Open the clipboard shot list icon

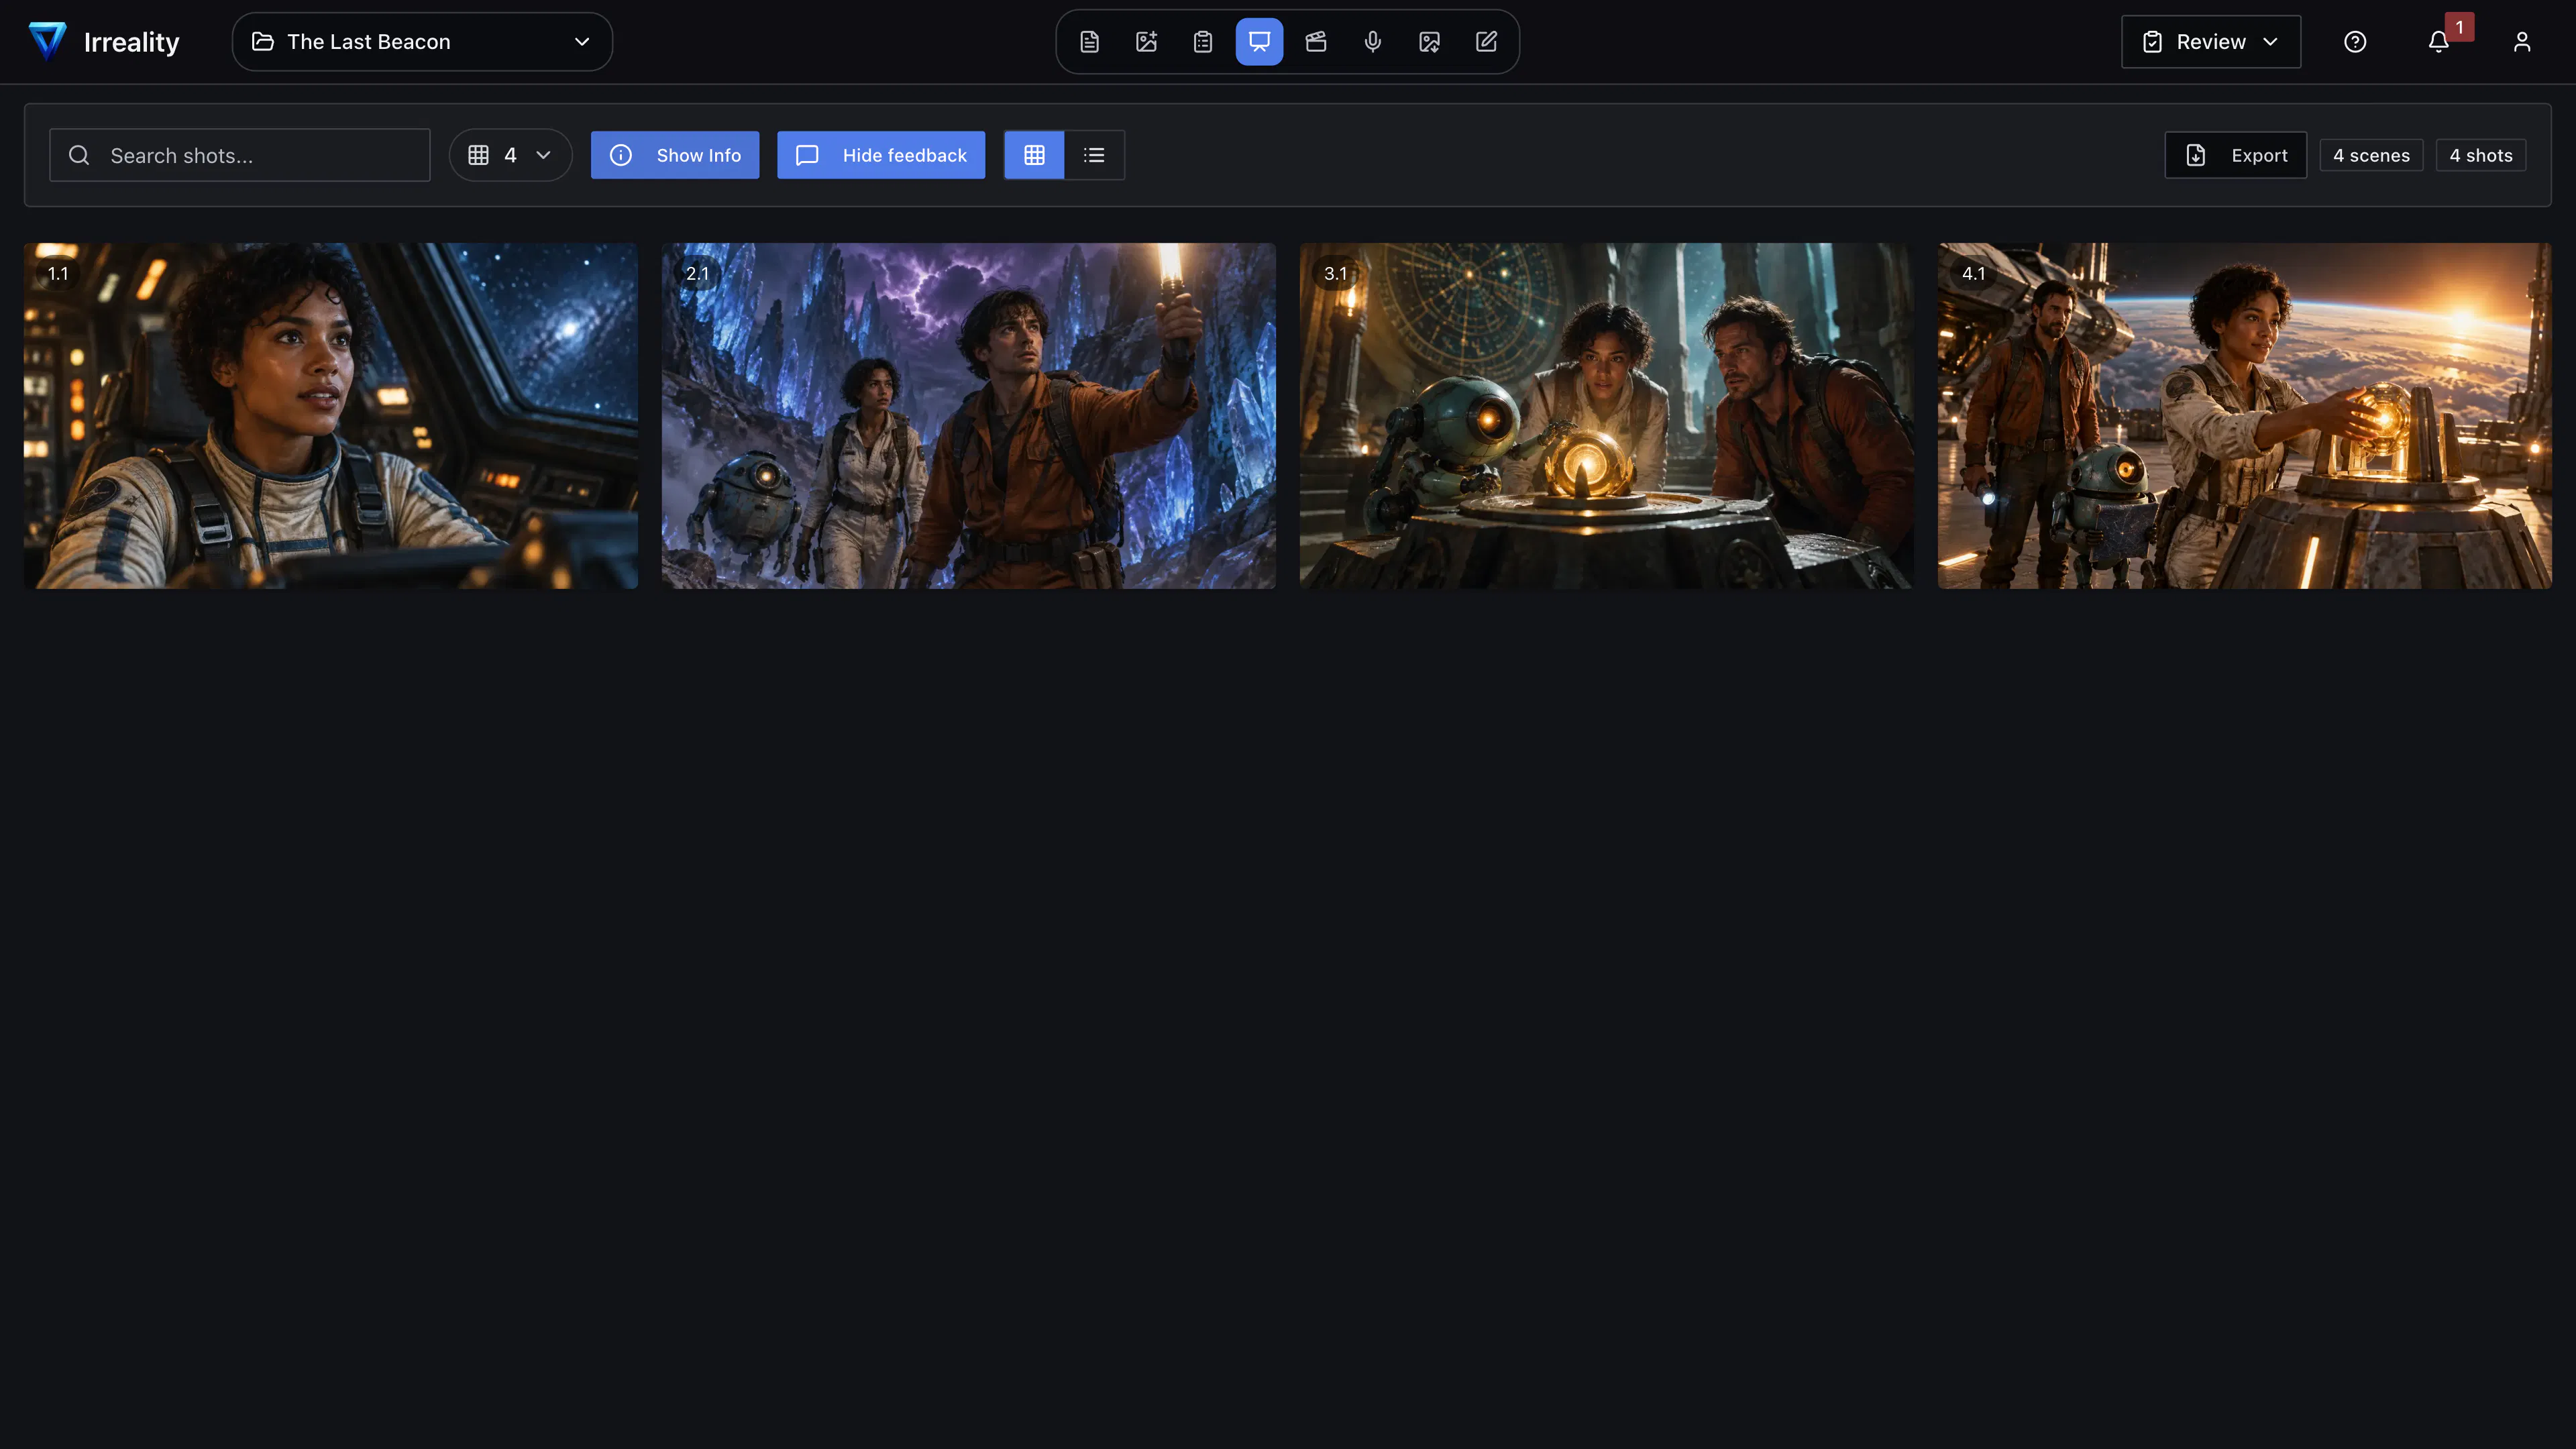pos(1203,42)
